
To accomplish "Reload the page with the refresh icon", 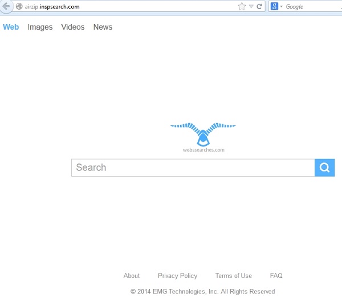I will pos(259,7).
